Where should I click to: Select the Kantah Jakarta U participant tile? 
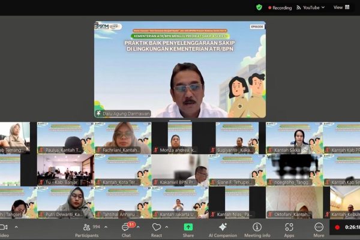(x=180, y=202)
